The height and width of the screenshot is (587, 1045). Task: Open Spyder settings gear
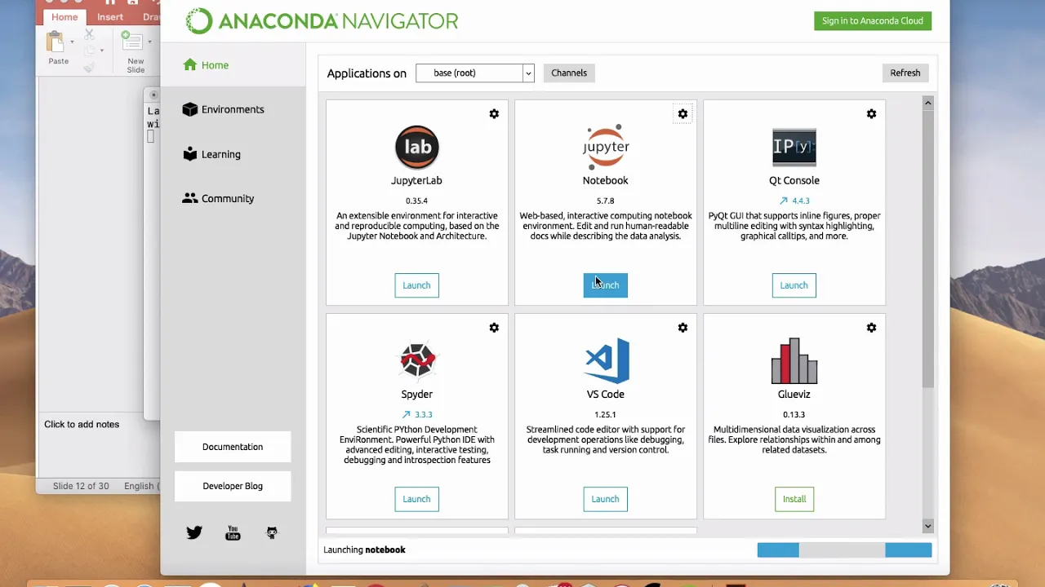tap(494, 328)
